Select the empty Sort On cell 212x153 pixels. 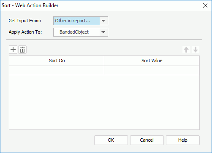click(57, 70)
